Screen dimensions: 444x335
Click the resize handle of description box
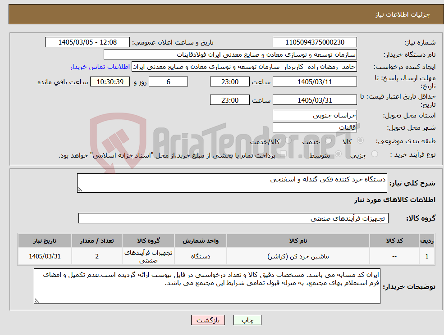[80, 190]
